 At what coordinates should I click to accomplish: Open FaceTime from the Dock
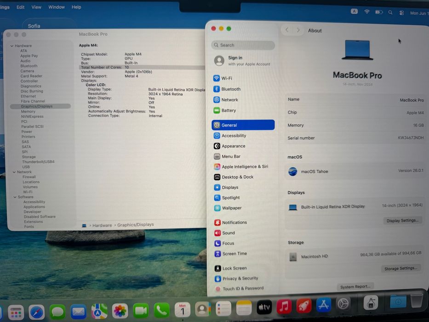tap(141, 311)
